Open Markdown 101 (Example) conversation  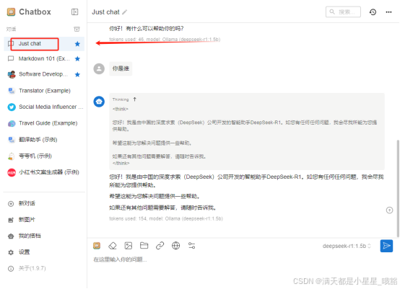coord(44,59)
